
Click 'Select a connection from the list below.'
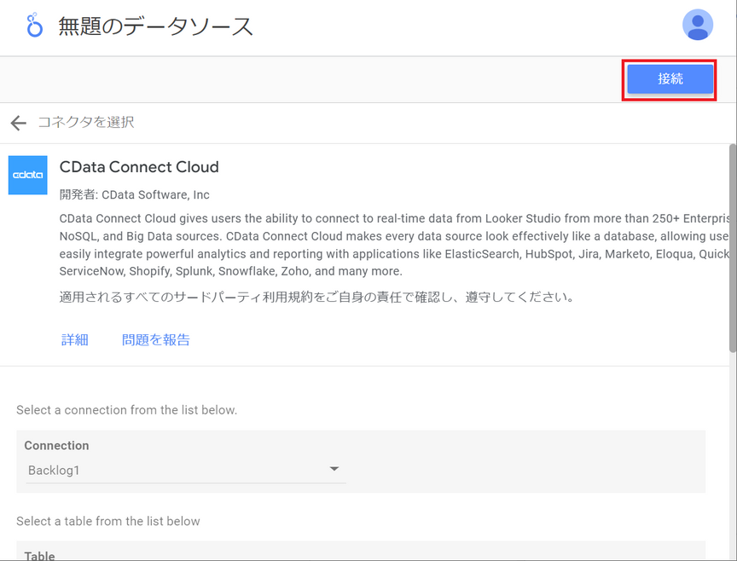[127, 410]
